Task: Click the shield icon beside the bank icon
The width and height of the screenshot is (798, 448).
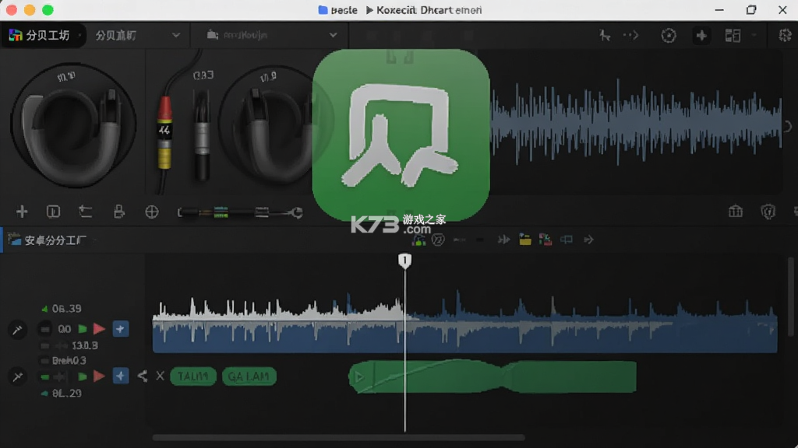Action: tap(768, 212)
